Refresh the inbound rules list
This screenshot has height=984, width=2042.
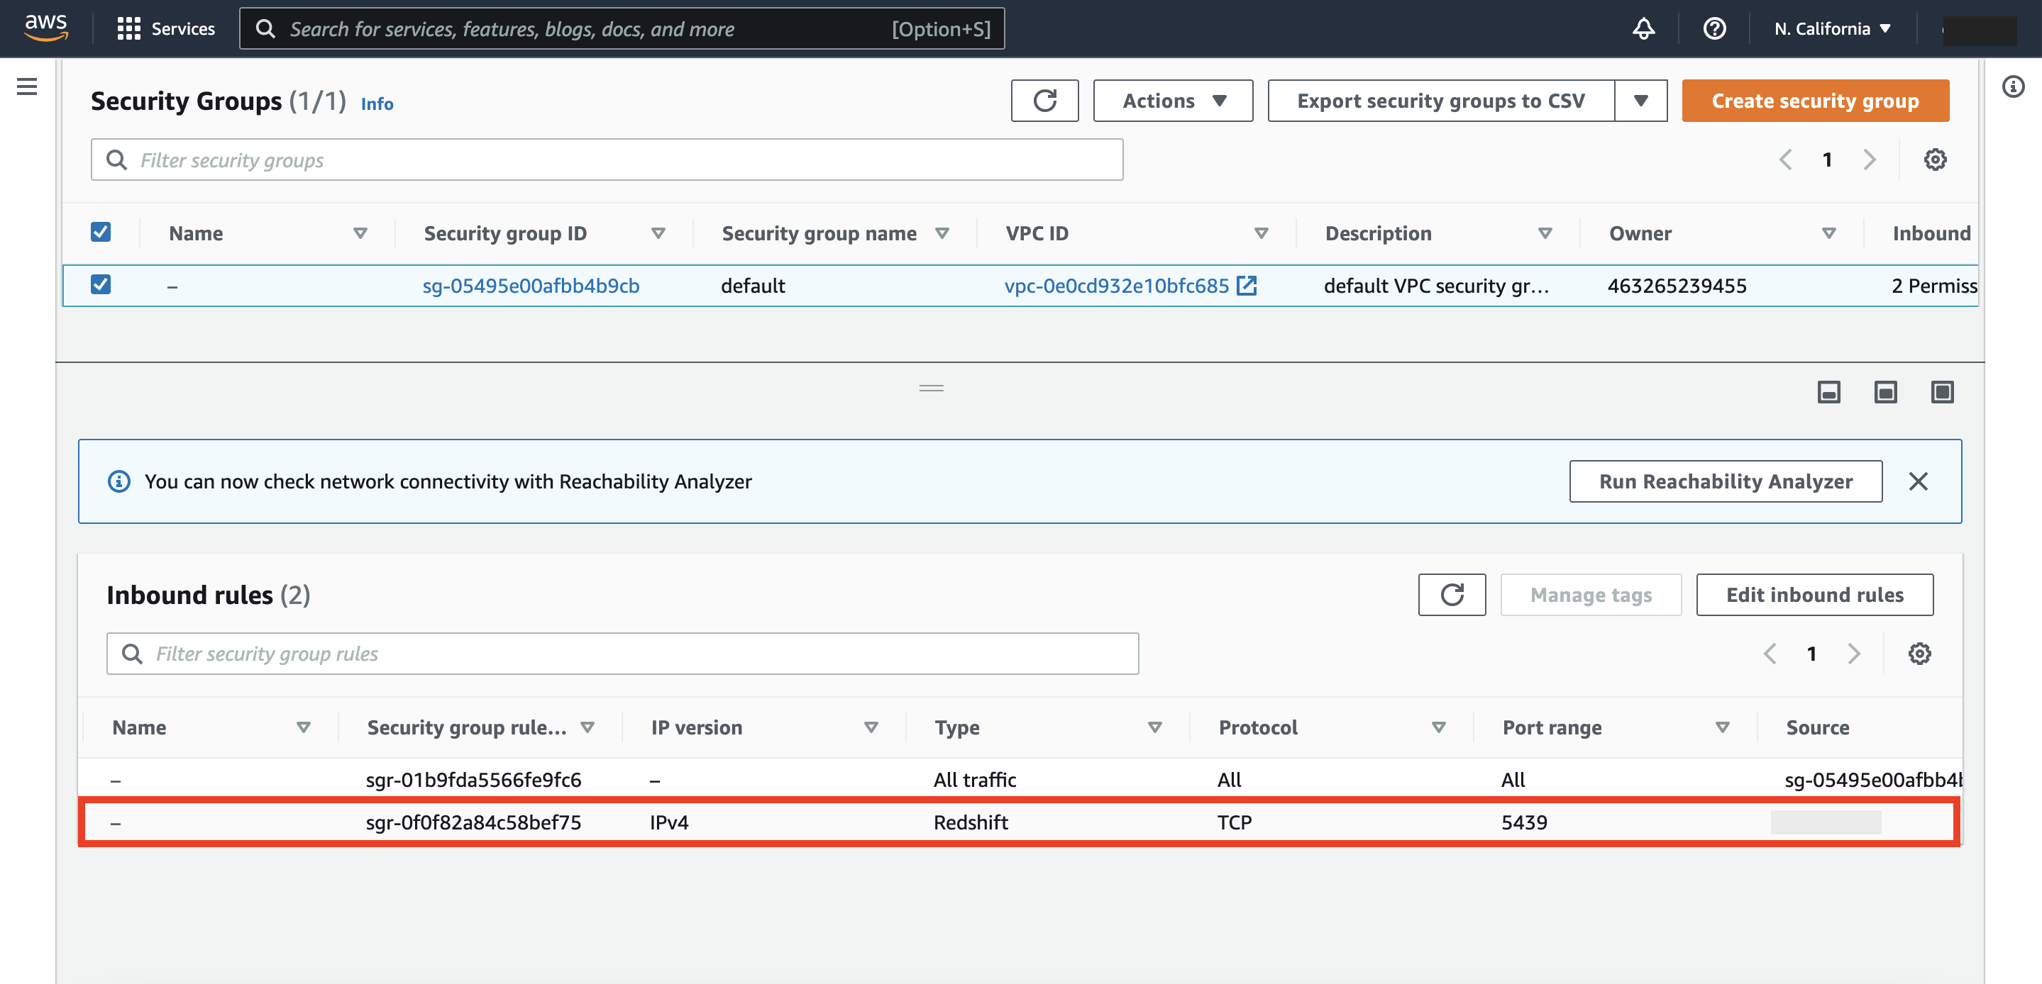(1451, 594)
